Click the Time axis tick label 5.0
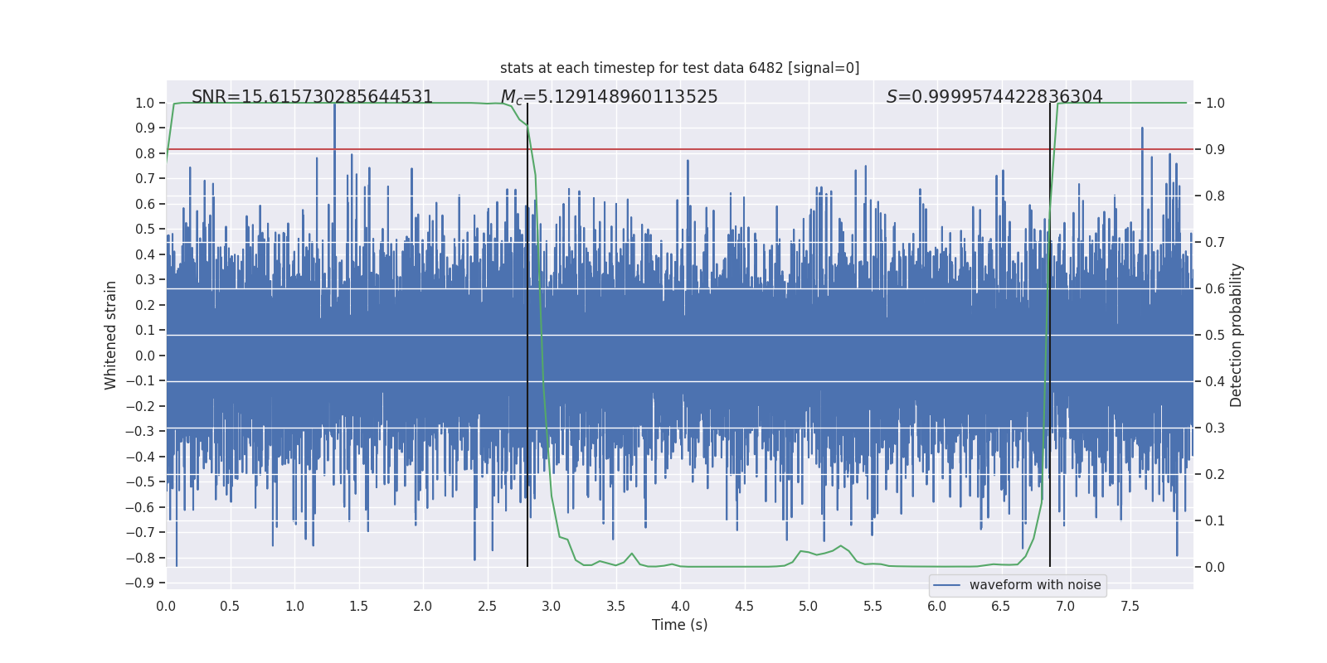This screenshot has height=663, width=1327. [x=809, y=606]
